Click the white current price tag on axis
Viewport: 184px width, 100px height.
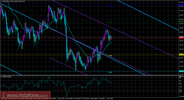(182, 37)
